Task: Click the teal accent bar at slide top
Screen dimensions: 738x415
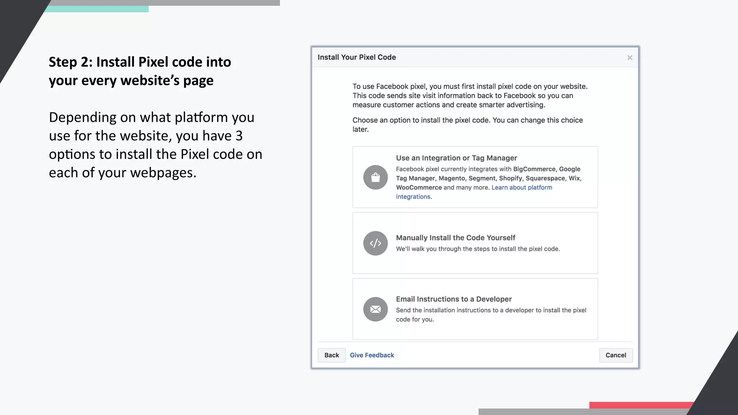Action: point(96,9)
